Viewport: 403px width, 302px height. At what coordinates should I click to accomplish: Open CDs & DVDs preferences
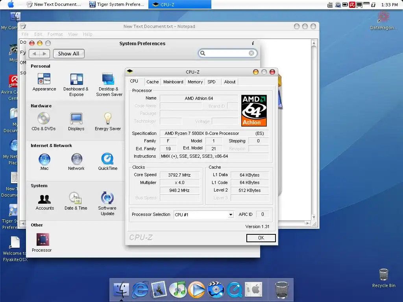pyautogui.click(x=43, y=122)
